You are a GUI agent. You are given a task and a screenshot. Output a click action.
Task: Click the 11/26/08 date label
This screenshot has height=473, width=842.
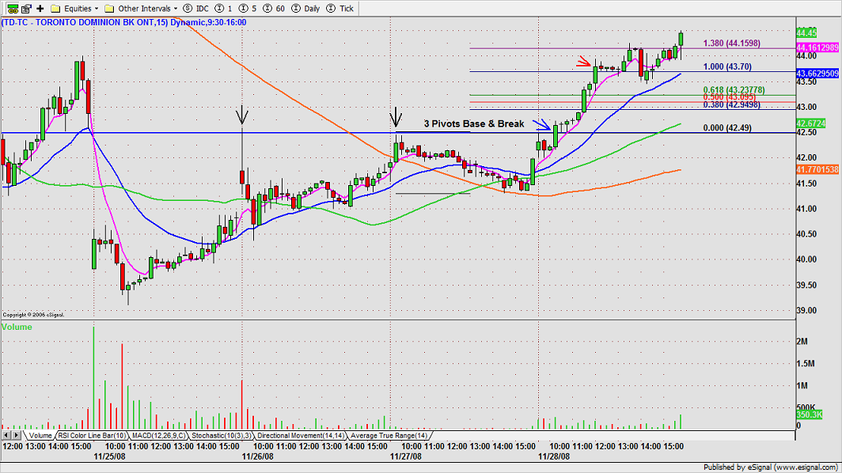(258, 456)
